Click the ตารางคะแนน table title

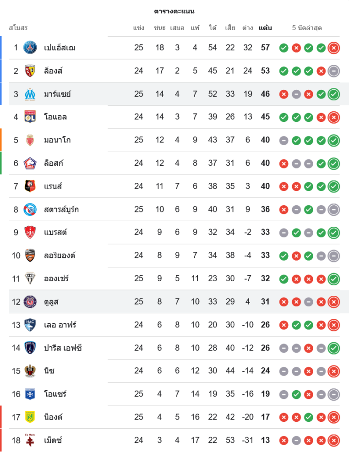(x=174, y=11)
